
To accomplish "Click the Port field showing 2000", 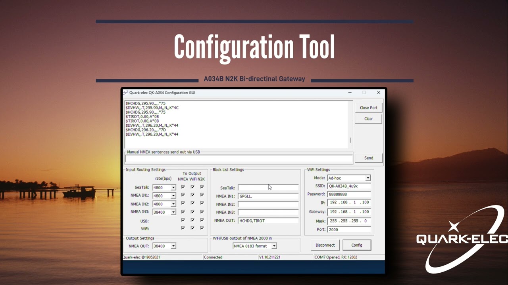I will click(x=349, y=230).
